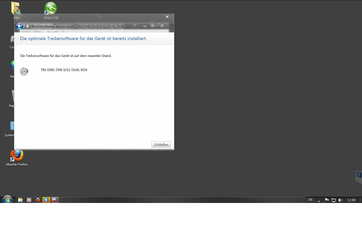Viewport: 362px width, 230px height.
Task: Open Windows Explorer from the taskbar
Action: click(20, 200)
